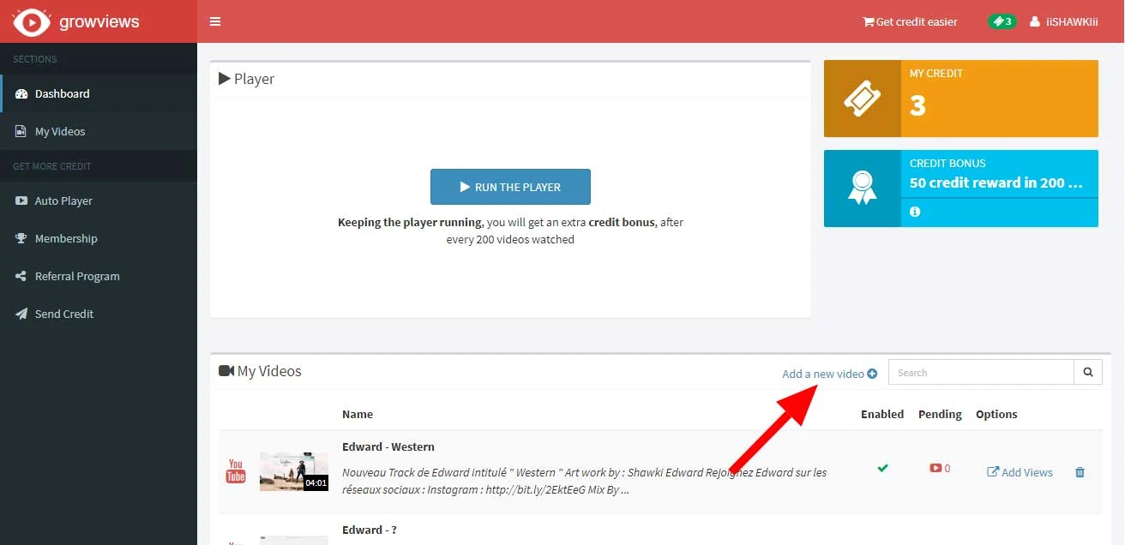Viewport: 1137px width, 545px height.
Task: Click the Auto Player YouTube icon
Action: tap(21, 201)
